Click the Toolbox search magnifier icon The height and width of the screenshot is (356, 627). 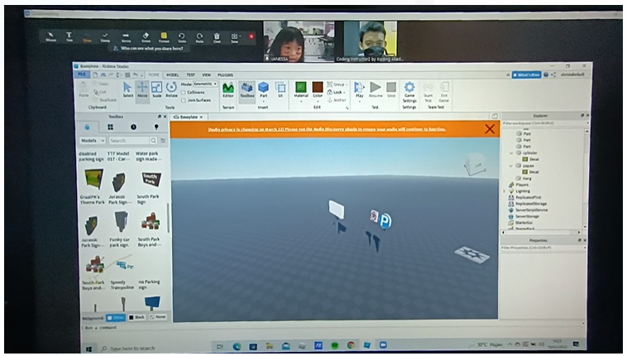[x=154, y=141]
